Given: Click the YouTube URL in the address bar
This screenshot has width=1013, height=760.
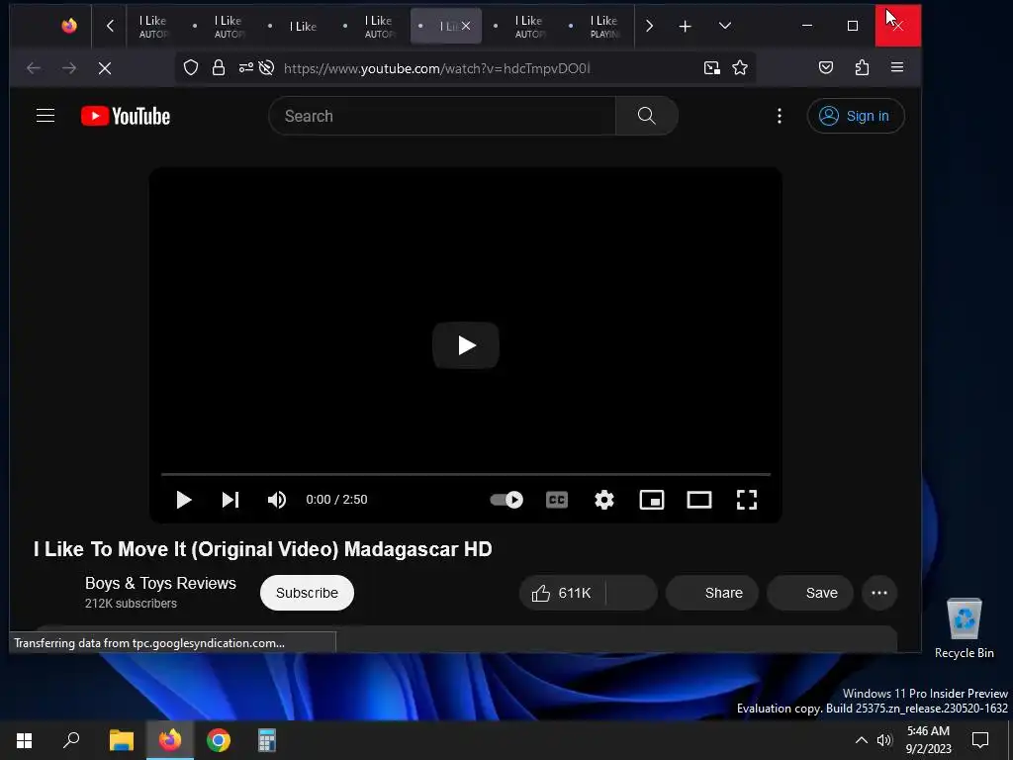Looking at the screenshot, I should click(436, 68).
